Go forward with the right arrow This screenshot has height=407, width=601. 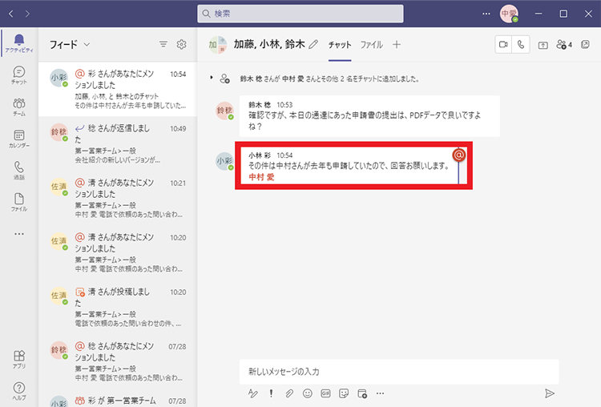(27, 14)
